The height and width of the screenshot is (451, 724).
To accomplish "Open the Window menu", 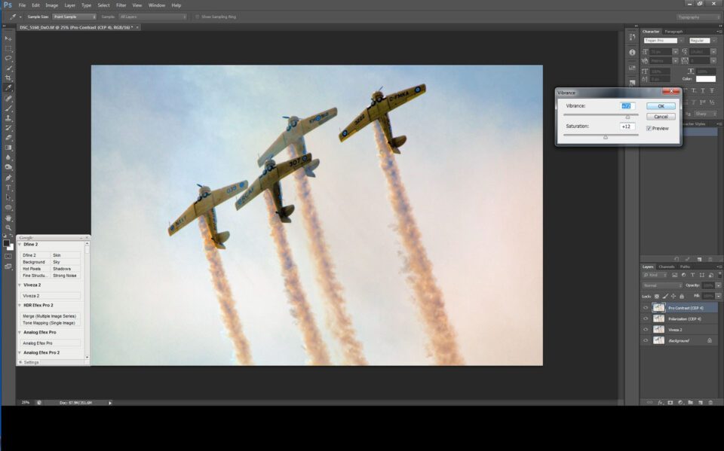I will [x=157, y=5].
